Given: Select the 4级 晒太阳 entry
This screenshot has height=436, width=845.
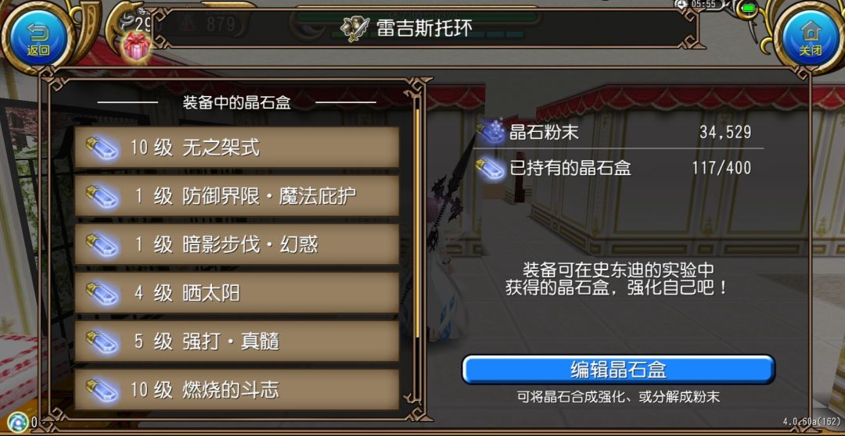Looking at the screenshot, I should [x=237, y=293].
